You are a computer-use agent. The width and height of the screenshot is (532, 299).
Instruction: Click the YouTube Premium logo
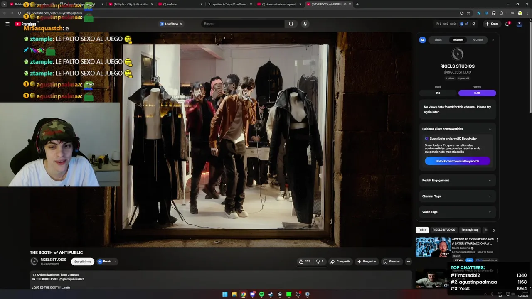point(25,24)
